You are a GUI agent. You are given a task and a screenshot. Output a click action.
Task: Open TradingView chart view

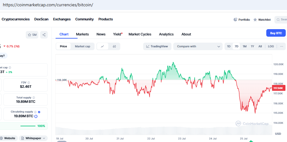[157, 46]
